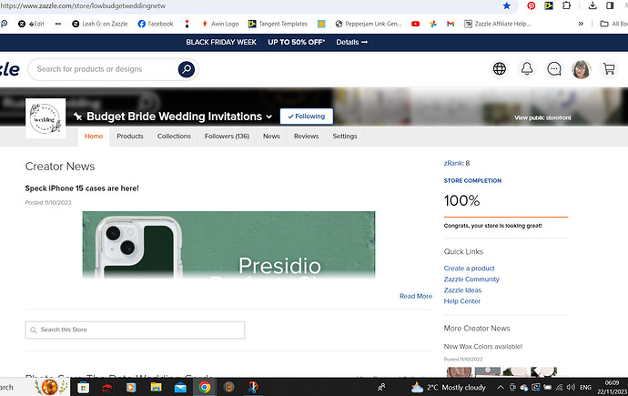Show hidden system tray icons

click(x=501, y=387)
